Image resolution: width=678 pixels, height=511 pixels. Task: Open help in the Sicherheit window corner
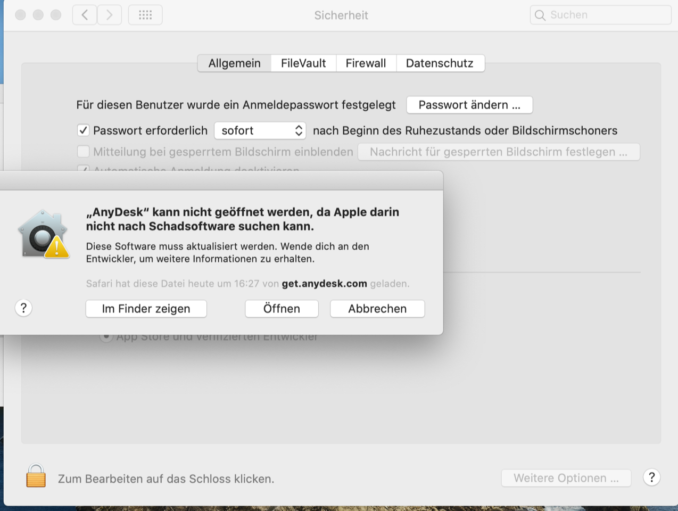point(651,477)
